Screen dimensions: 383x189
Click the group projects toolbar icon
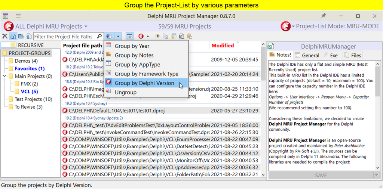(109, 36)
